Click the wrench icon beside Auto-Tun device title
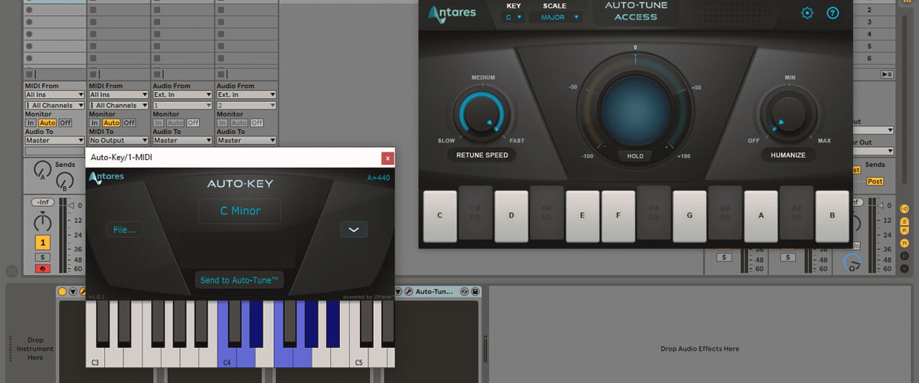The width and height of the screenshot is (919, 383). click(408, 292)
